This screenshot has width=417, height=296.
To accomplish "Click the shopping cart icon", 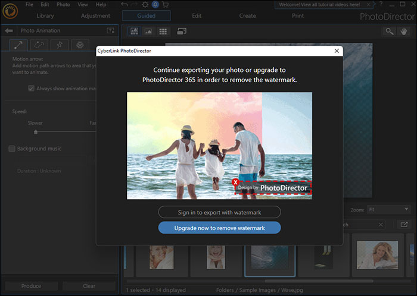I will [165, 4].
